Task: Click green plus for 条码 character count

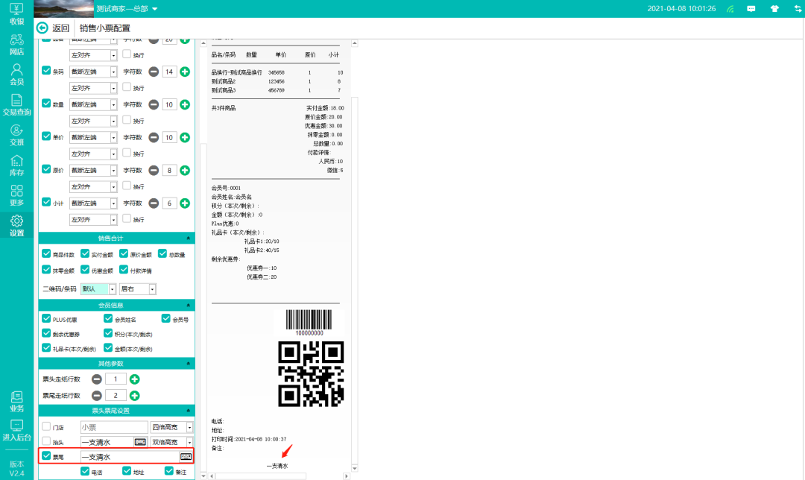Action: coord(185,72)
